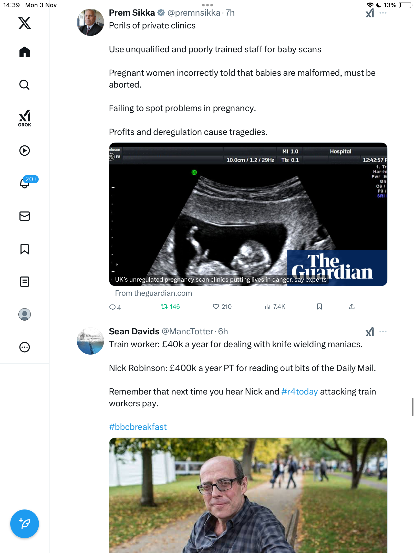Open the Search magnifier in sidebar
This screenshot has width=415, height=553.
point(25,85)
